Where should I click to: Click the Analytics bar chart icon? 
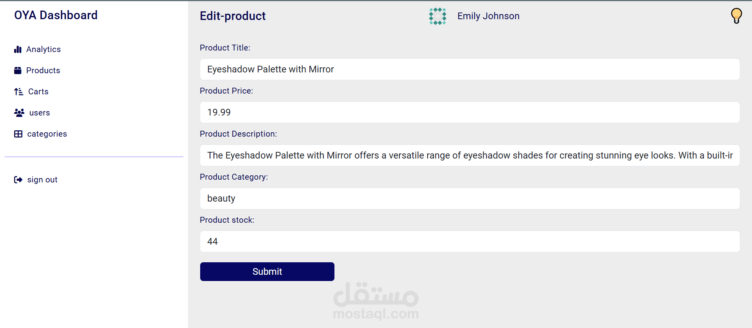[x=18, y=49]
